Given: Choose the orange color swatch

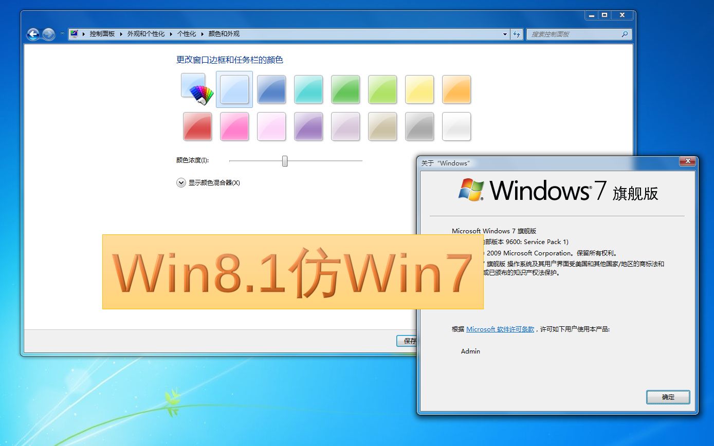Looking at the screenshot, I should tap(456, 89).
